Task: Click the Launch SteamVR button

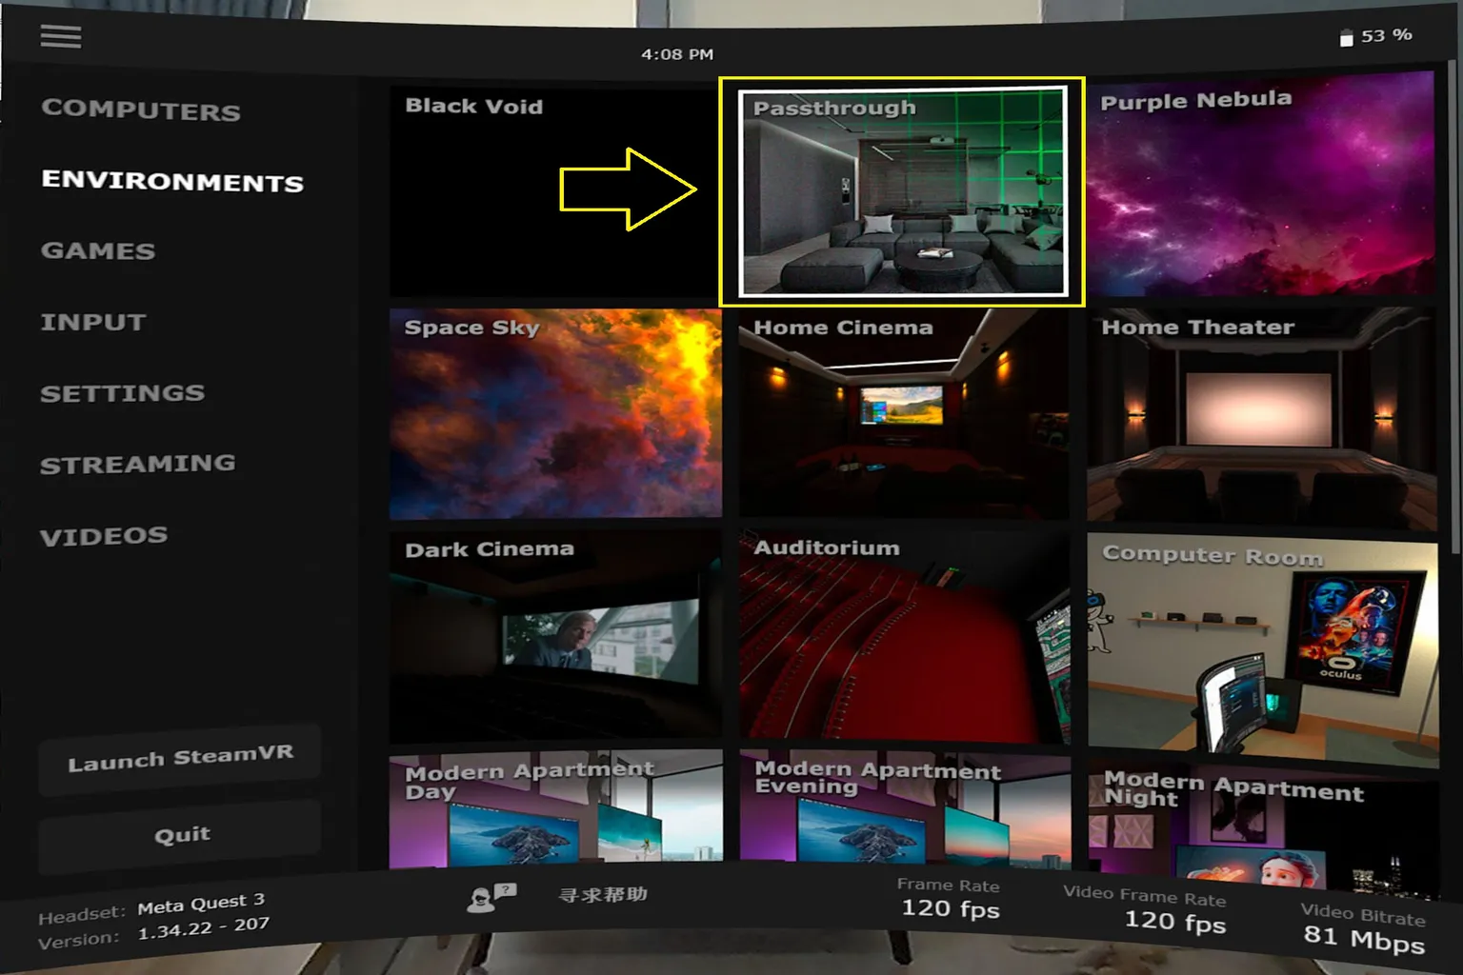Action: 180,759
